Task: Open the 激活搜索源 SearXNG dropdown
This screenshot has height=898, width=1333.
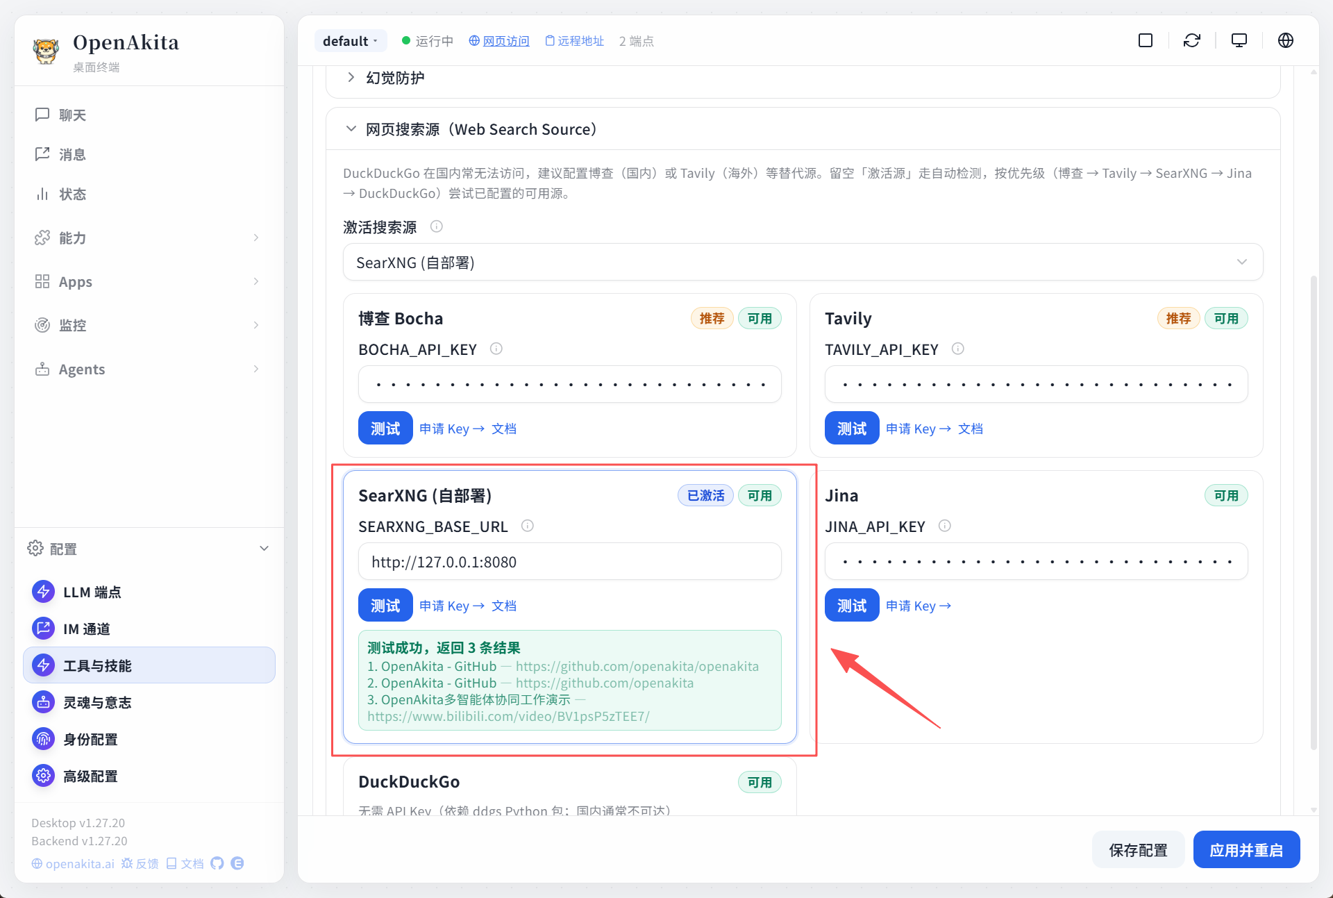Action: [x=803, y=263]
